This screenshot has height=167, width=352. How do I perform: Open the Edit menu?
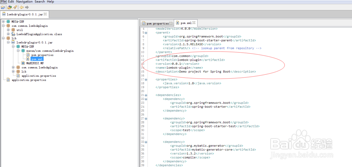[11, 1]
